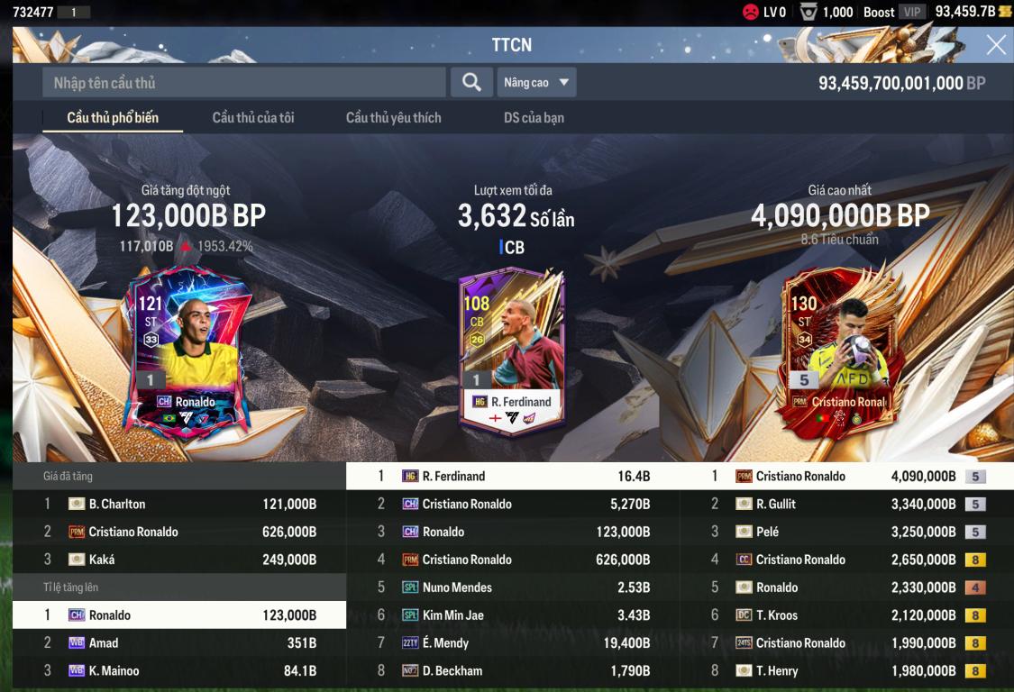Click the trophy icon beside 1,000
Viewport: 1014px width, 692px height.
808,12
